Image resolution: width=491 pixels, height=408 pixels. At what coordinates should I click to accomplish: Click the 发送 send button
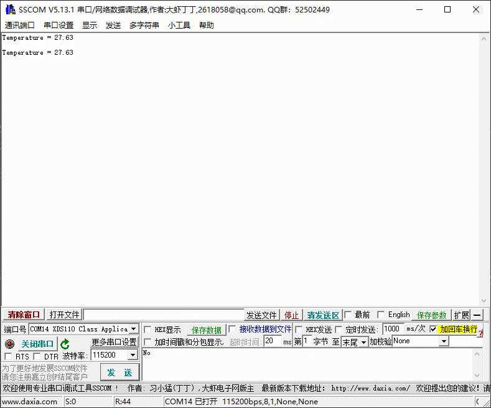119,372
